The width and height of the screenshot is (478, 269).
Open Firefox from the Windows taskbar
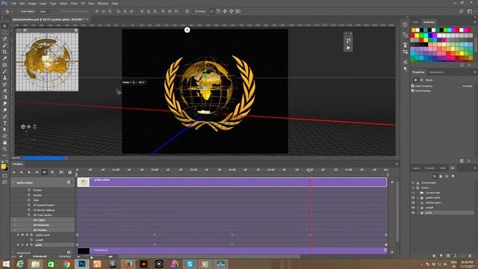point(128,264)
